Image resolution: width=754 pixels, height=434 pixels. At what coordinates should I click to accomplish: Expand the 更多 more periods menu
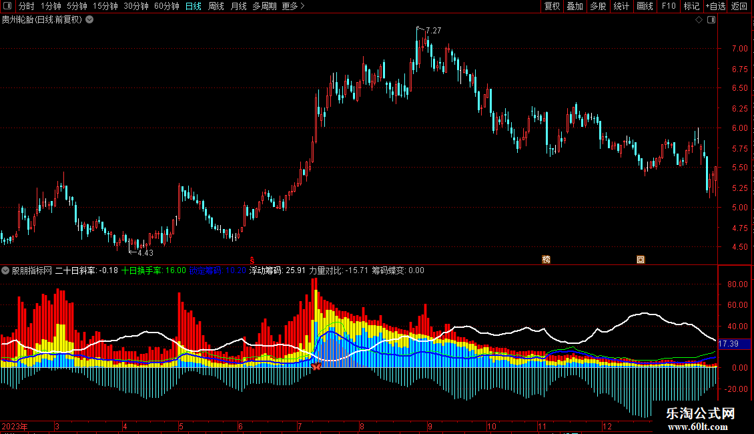(x=293, y=6)
